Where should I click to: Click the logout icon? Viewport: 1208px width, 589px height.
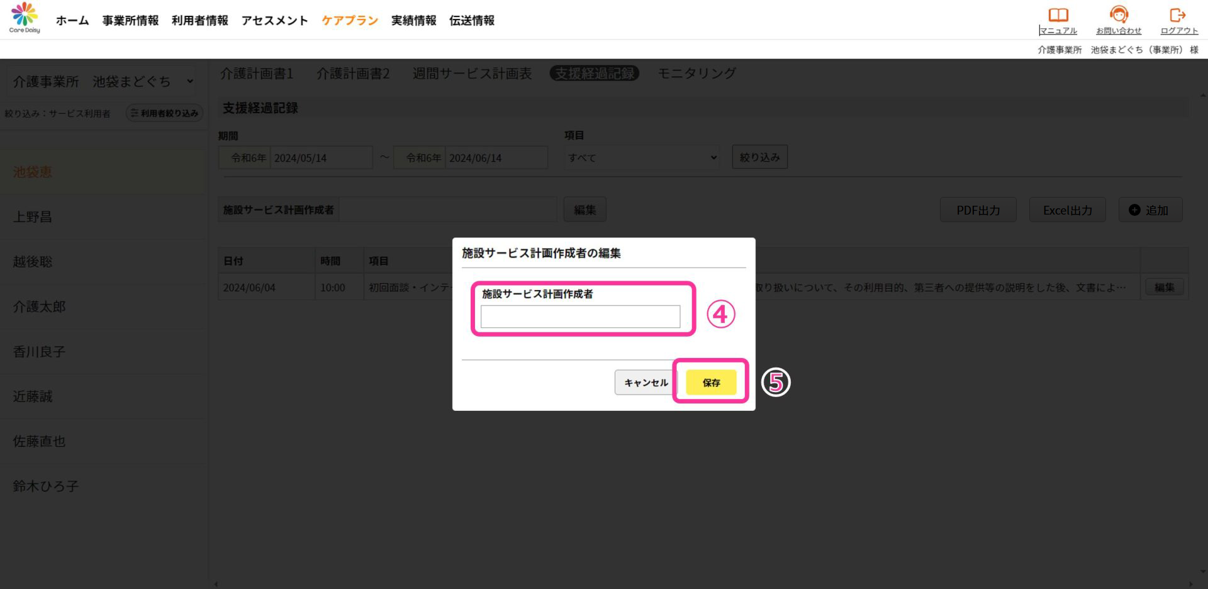(x=1177, y=14)
